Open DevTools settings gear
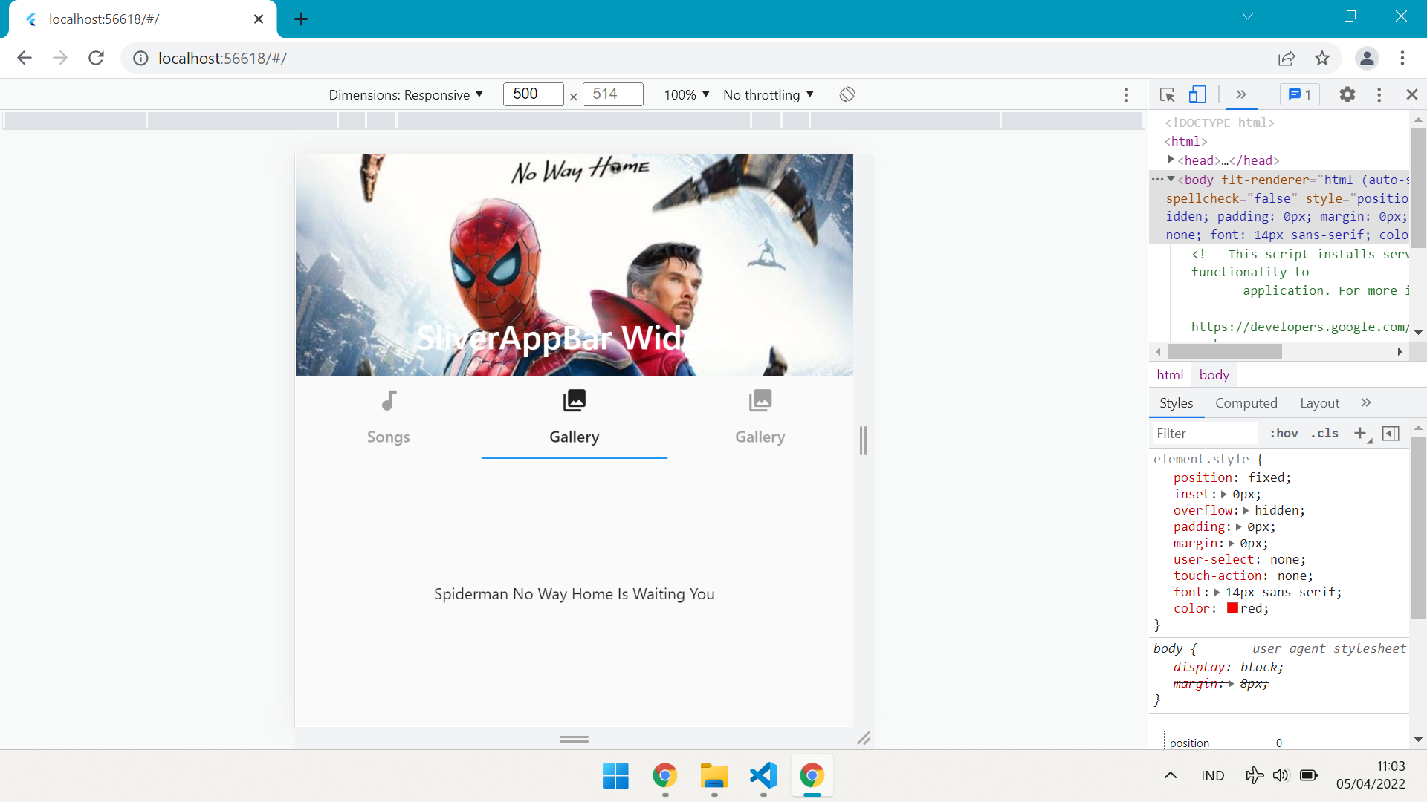Viewport: 1427px width, 802px height. (1347, 94)
